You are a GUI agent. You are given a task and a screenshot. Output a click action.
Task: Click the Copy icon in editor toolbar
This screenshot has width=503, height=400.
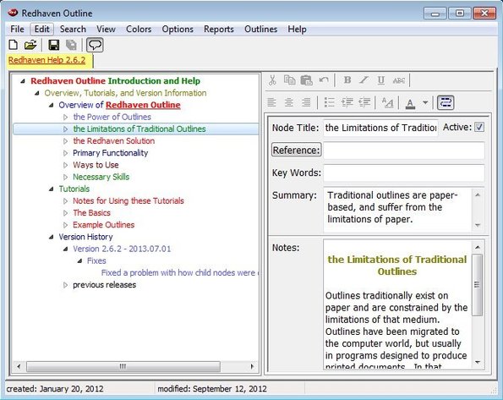click(x=290, y=80)
